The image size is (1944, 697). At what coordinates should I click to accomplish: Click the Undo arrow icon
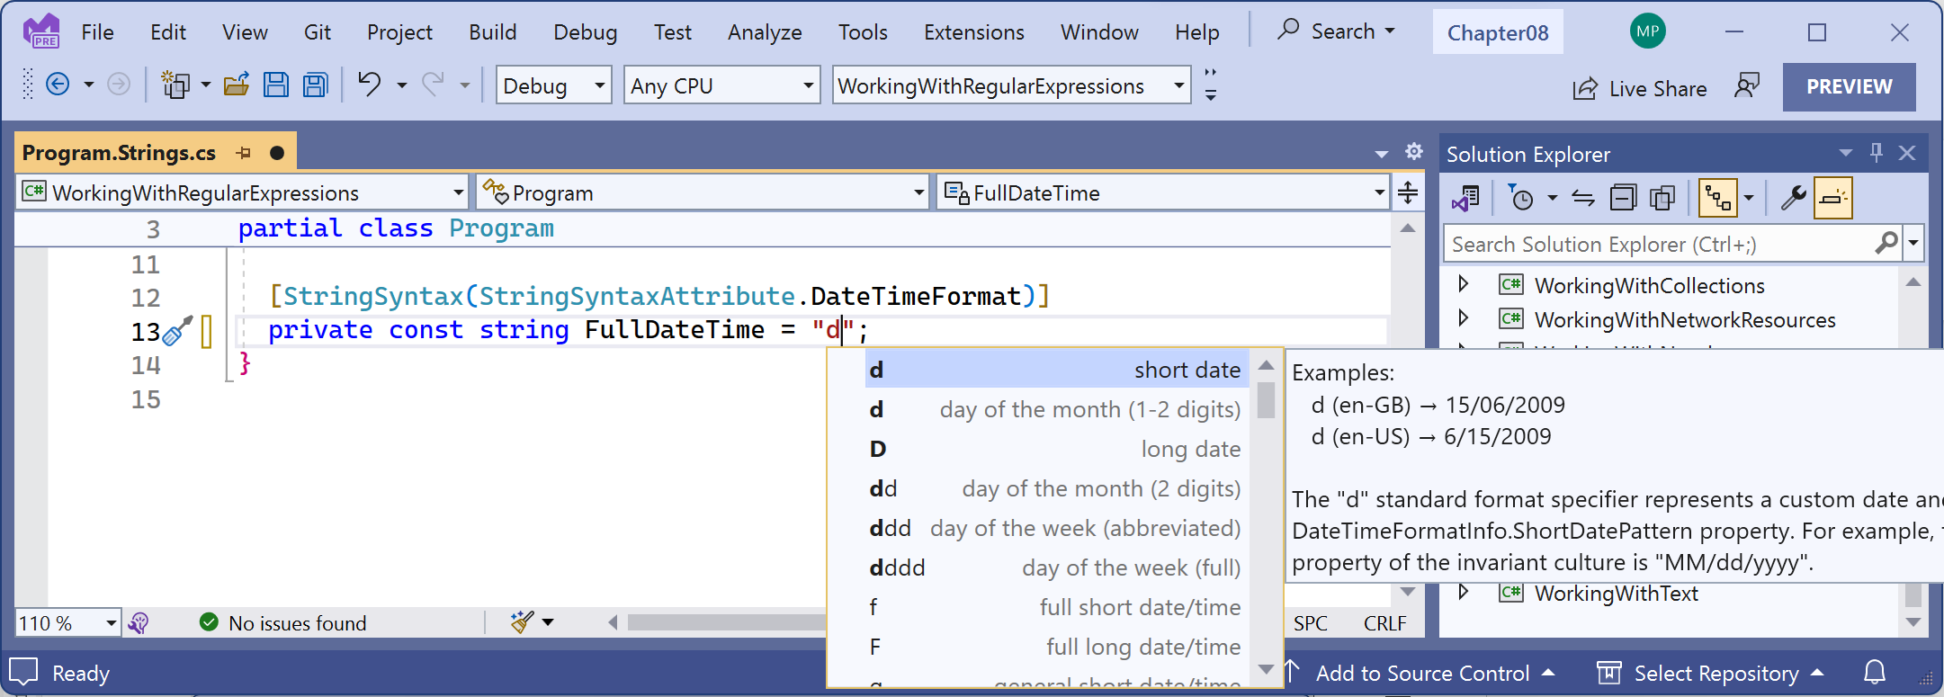coord(370,85)
